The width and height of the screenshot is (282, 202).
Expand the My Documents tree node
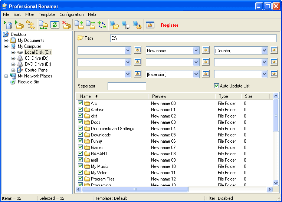(6, 40)
